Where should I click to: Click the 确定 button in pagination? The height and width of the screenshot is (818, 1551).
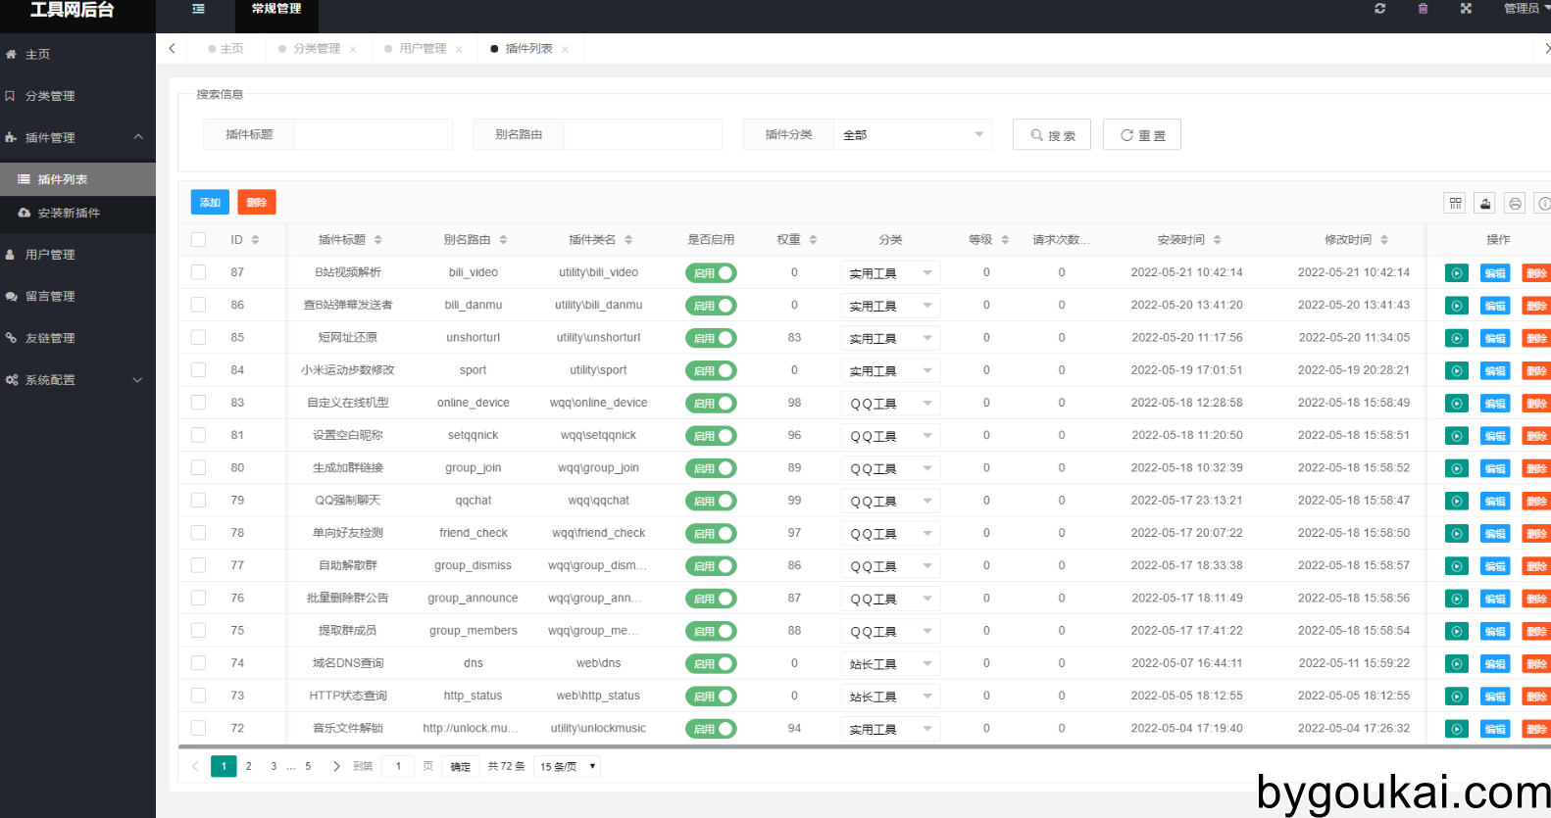coord(461,766)
